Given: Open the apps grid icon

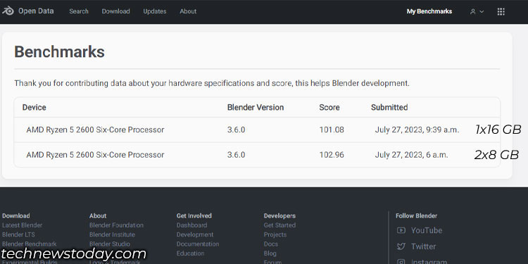Looking at the screenshot, I should pos(501,11).
